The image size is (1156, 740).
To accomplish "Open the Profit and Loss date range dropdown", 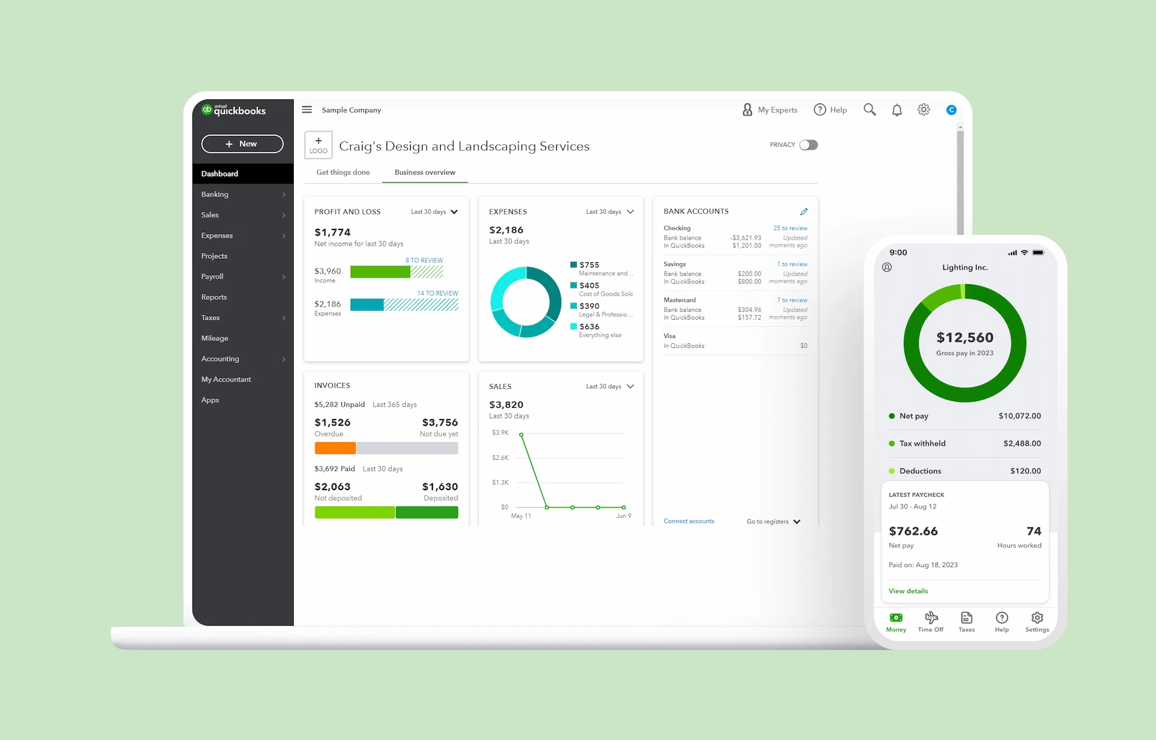I will 434,211.
